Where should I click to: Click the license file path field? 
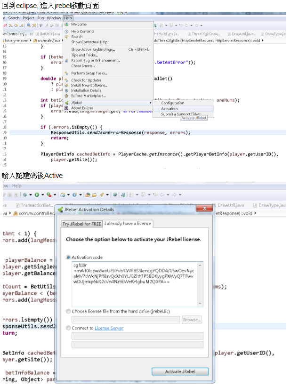click(126, 320)
